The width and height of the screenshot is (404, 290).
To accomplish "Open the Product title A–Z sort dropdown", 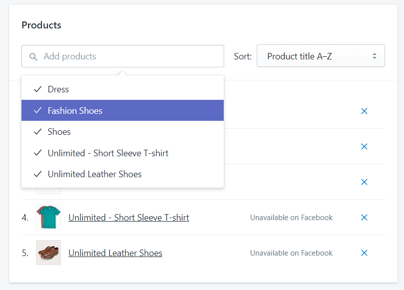I will (x=321, y=56).
